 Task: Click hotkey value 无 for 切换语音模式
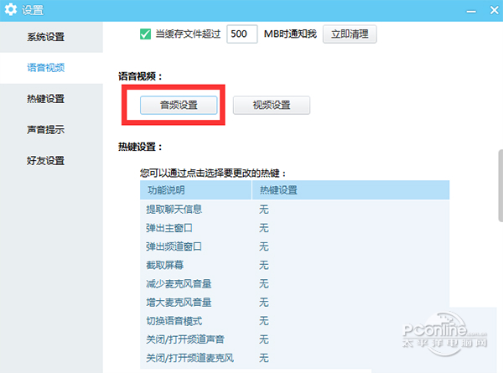point(264,321)
